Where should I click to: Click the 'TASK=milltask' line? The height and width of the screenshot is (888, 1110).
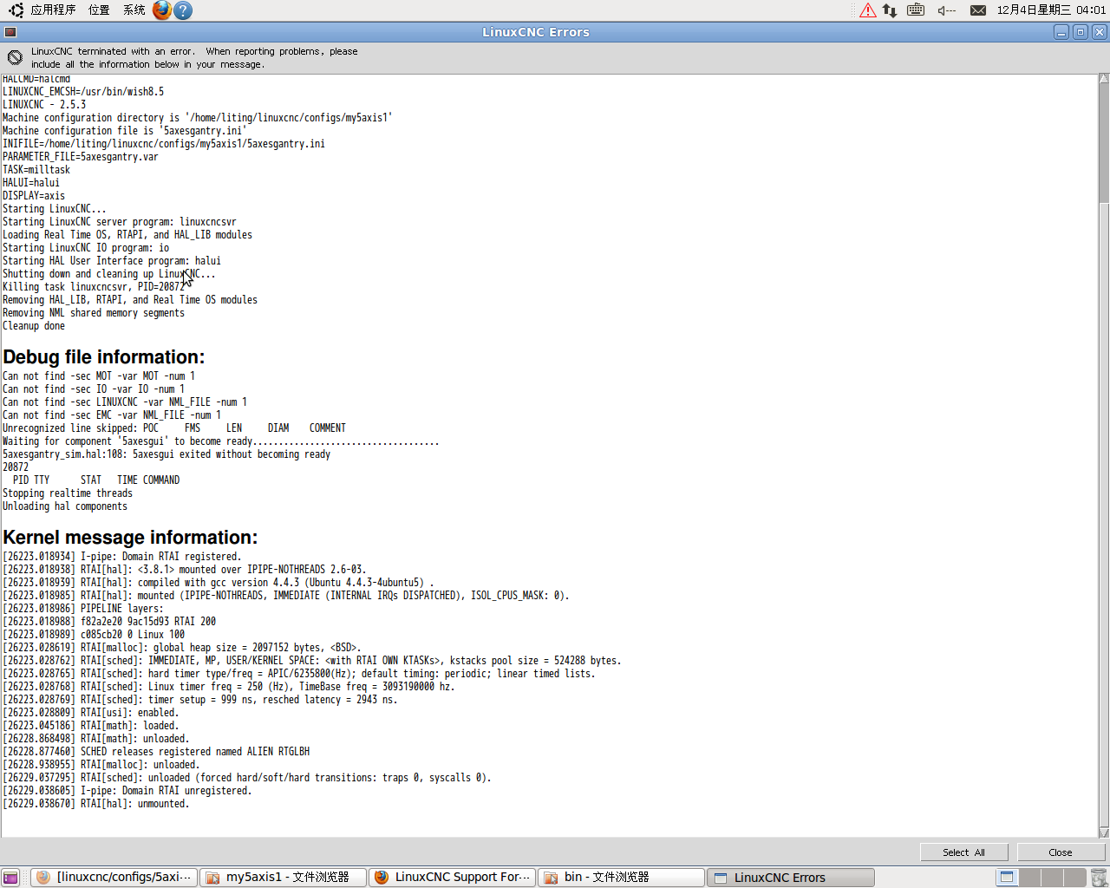[x=36, y=170]
